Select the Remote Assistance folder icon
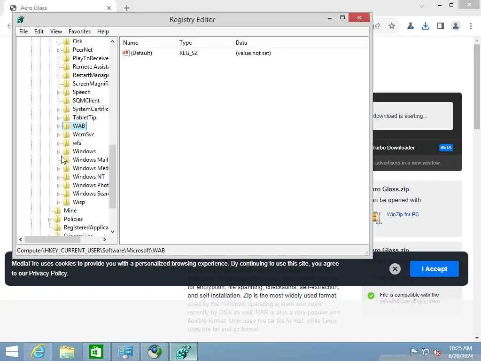Screen dimensions: 481x361 67,67
